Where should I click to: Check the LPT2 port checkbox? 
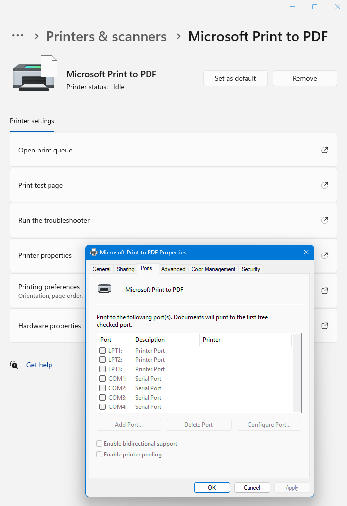point(103,359)
